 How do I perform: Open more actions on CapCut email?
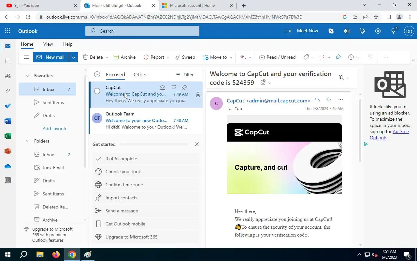pyautogui.click(x=341, y=100)
